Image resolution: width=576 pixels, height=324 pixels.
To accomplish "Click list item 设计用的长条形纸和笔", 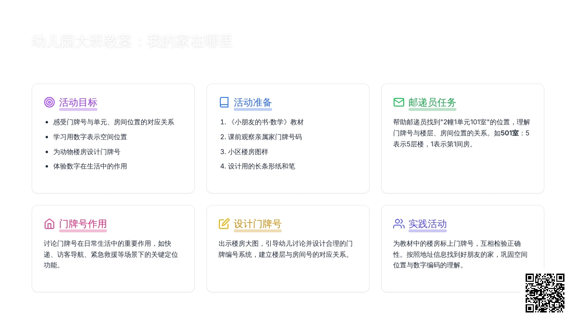I will tap(262, 166).
